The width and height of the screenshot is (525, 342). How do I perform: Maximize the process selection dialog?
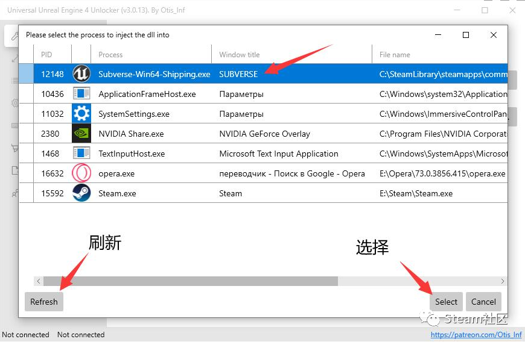coord(466,35)
